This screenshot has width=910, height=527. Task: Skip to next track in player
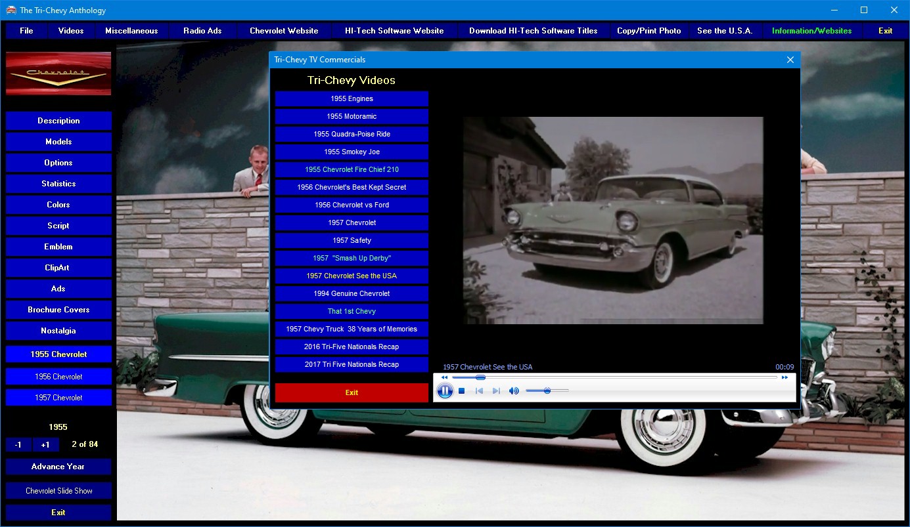point(496,391)
